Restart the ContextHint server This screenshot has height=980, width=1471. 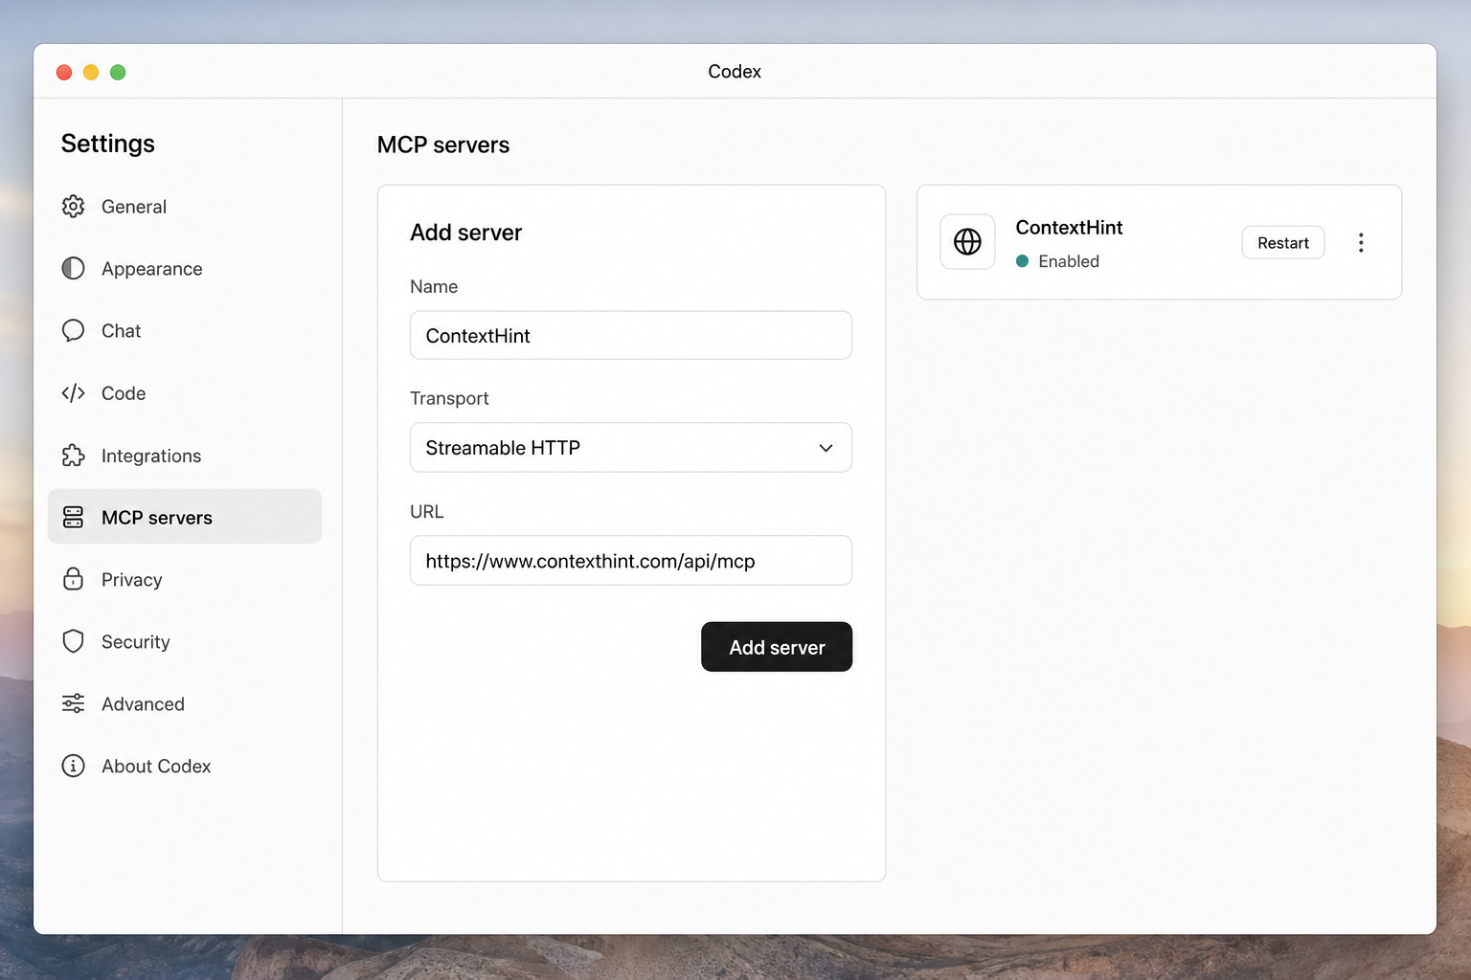(1283, 243)
